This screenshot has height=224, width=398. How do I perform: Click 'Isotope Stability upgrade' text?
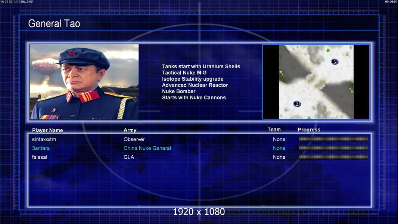tap(193, 79)
